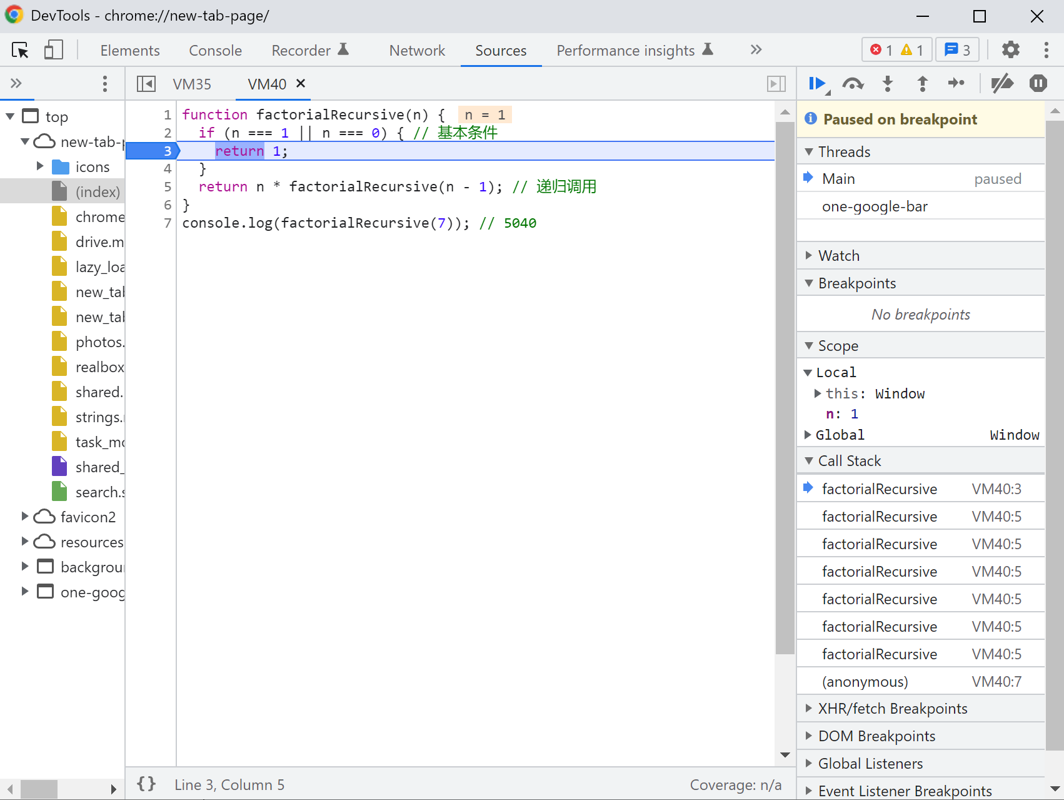Toggle deactivate breakpoints
This screenshot has width=1064, height=800.
(x=1002, y=84)
